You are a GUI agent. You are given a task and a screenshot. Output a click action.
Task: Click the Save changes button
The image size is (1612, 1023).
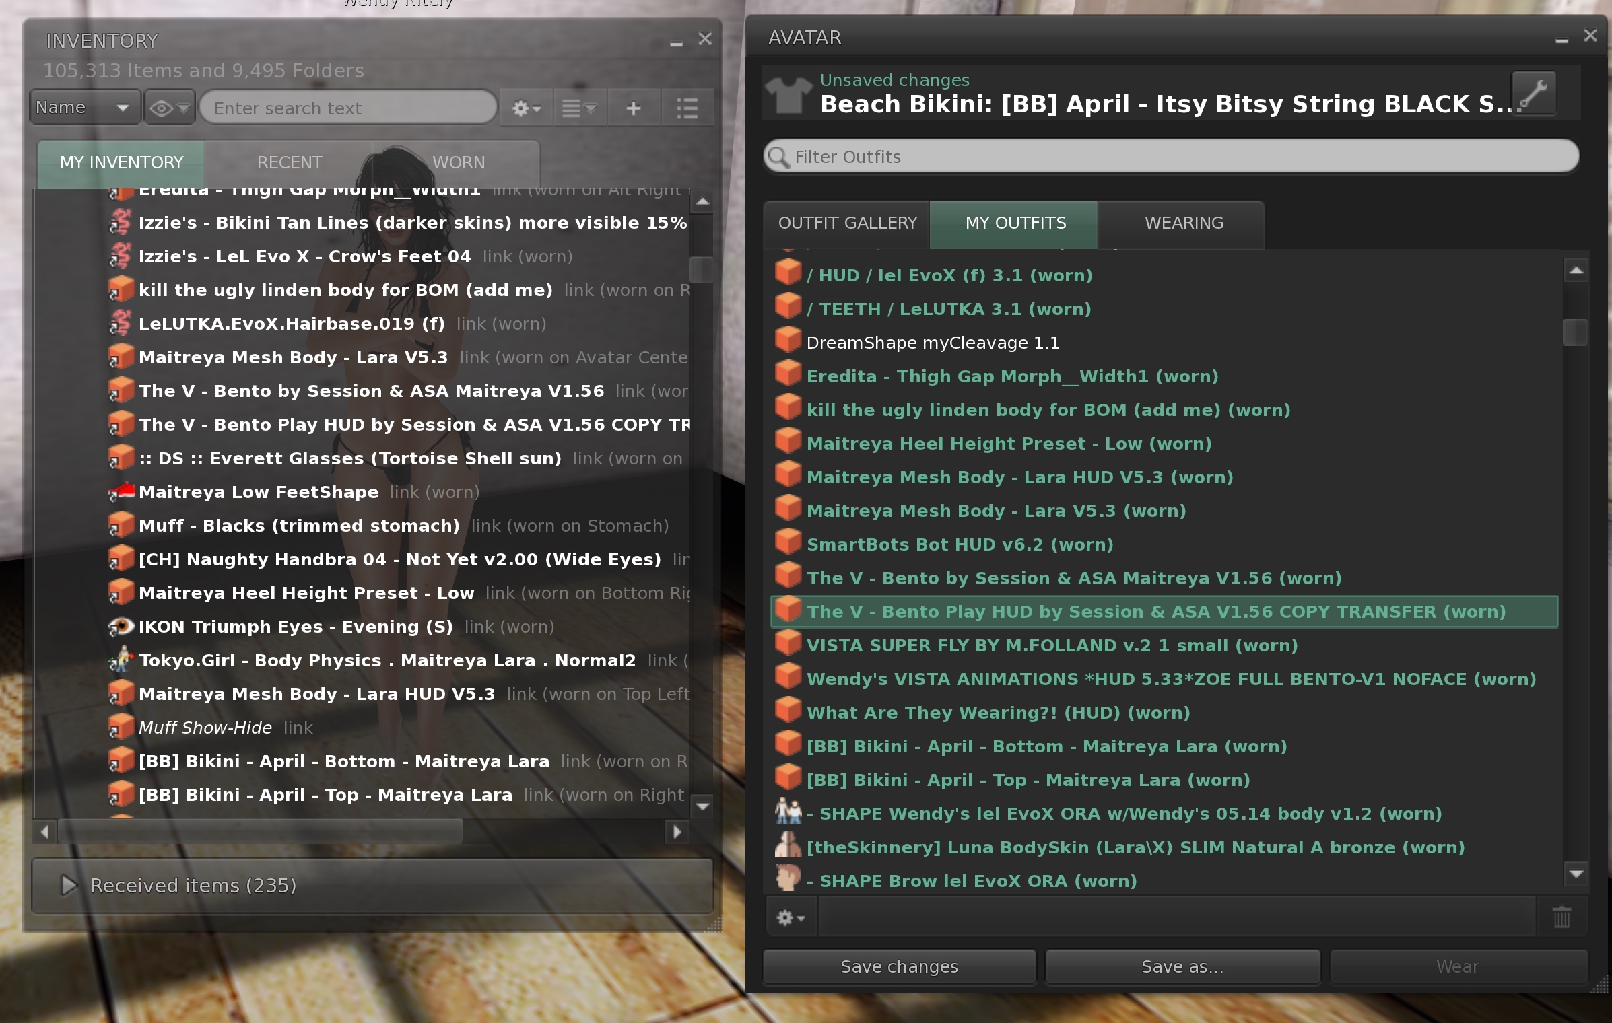[x=898, y=966]
